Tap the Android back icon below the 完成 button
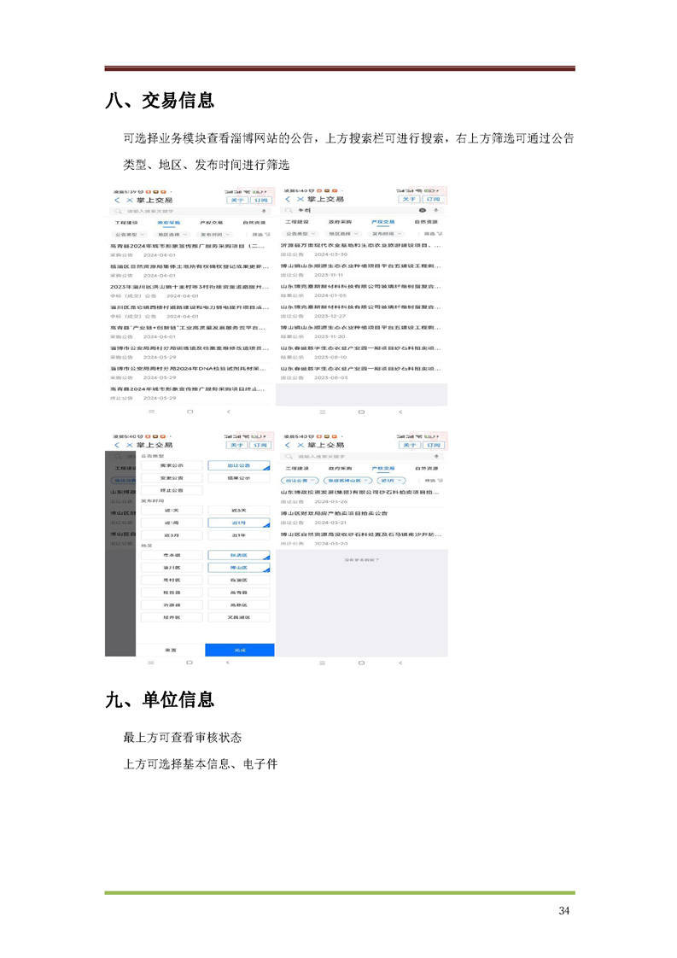Viewport: 677px width, 958px height. point(228,662)
